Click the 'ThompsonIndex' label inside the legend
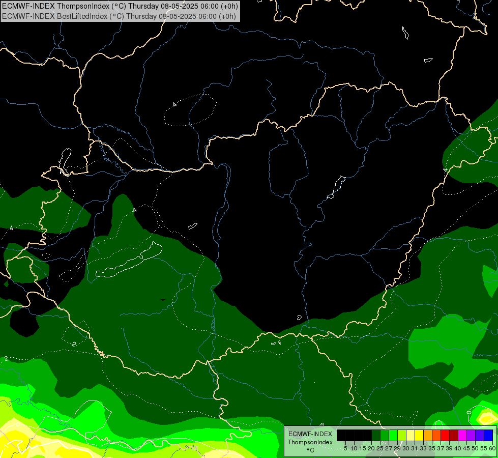This screenshot has width=498, height=458. click(x=310, y=442)
